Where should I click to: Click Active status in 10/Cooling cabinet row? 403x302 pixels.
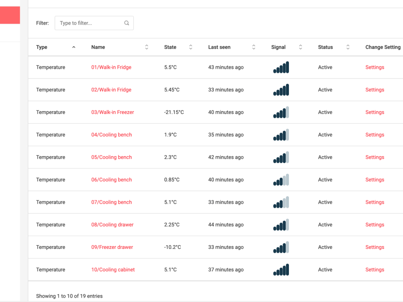(325, 270)
